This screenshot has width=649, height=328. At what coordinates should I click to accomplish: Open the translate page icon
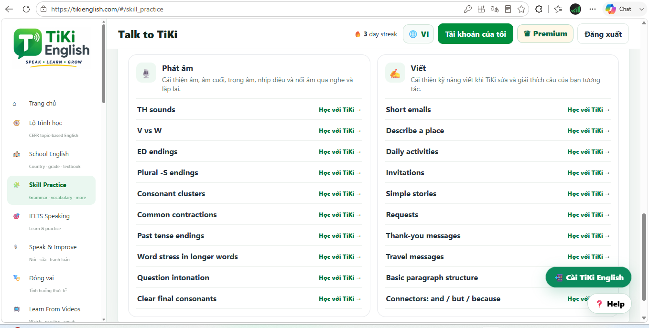click(495, 9)
